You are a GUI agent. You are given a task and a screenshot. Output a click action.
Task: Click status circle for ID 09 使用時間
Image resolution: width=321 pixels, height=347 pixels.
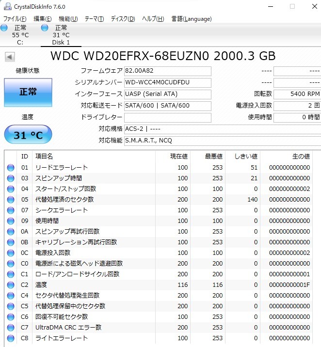pos(11,221)
